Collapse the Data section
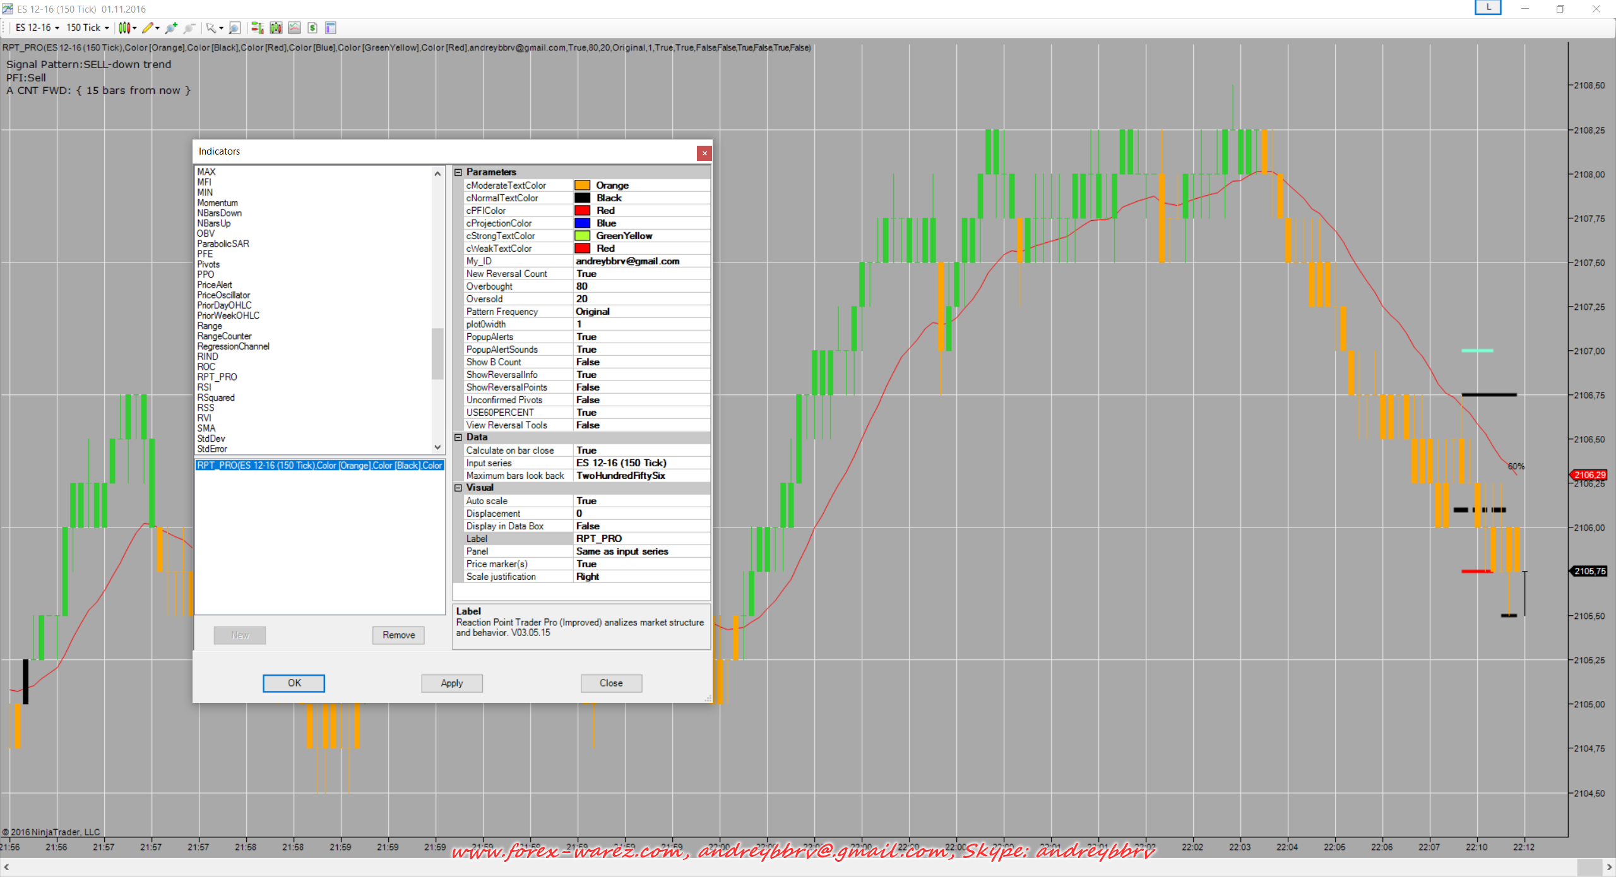Screen dimensions: 1616x877 coord(459,437)
